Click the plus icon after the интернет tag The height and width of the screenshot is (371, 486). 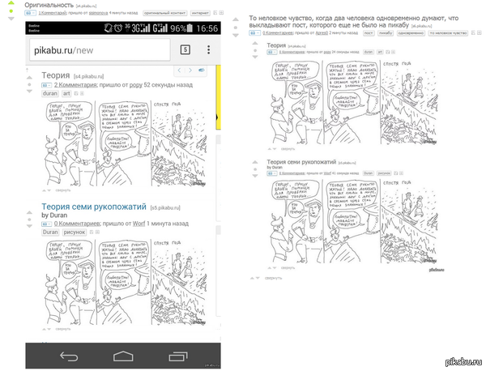click(221, 13)
